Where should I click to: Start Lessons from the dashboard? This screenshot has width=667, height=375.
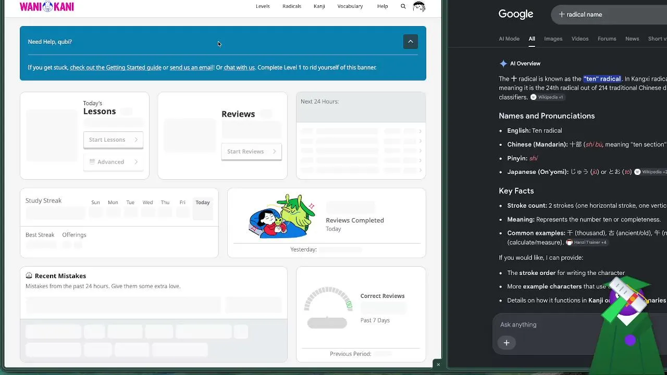coord(113,140)
